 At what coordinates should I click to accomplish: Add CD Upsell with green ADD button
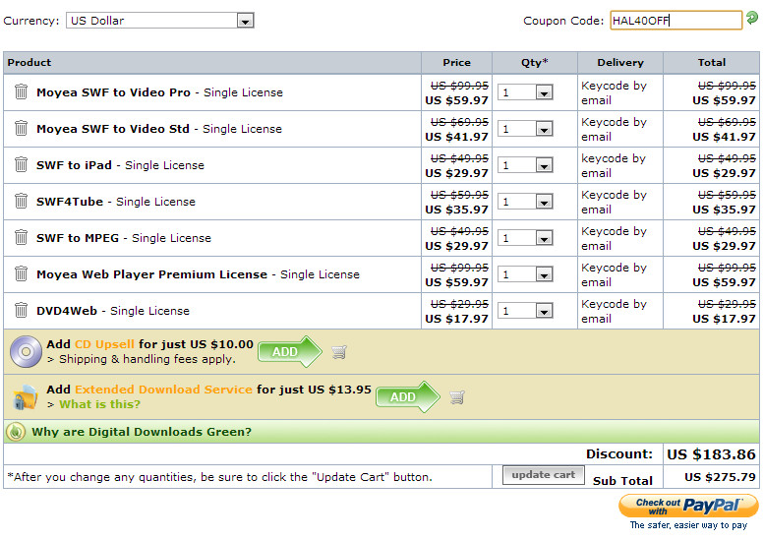click(x=289, y=351)
